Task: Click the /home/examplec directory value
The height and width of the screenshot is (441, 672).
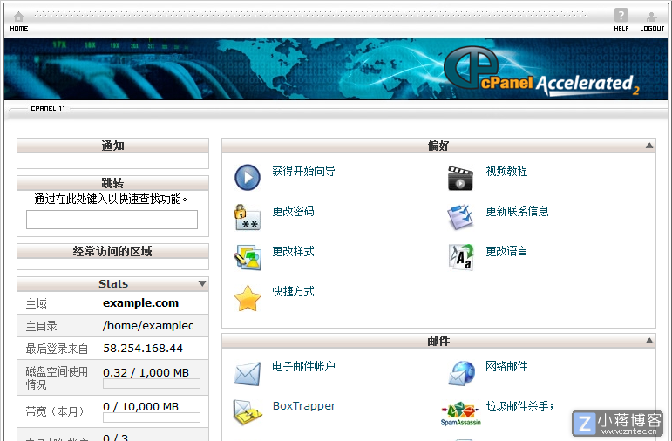Action: click(x=148, y=326)
